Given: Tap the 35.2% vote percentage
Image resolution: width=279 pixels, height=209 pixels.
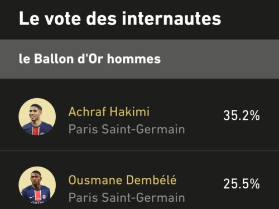Looking at the screenshot, I should (x=242, y=115).
